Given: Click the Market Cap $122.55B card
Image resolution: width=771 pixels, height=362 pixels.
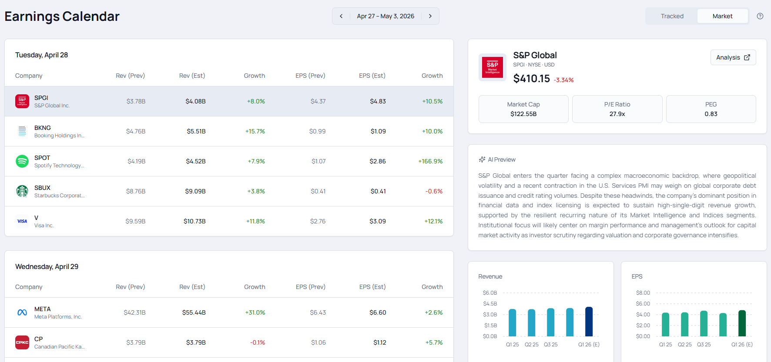Looking at the screenshot, I should tap(523, 109).
